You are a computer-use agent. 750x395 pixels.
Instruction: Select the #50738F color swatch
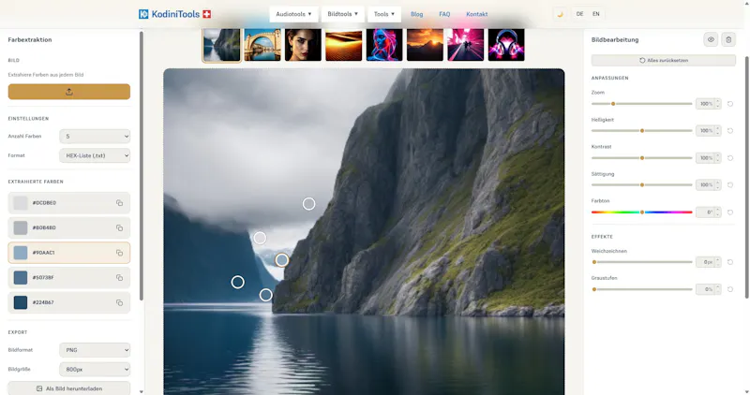(x=21, y=277)
